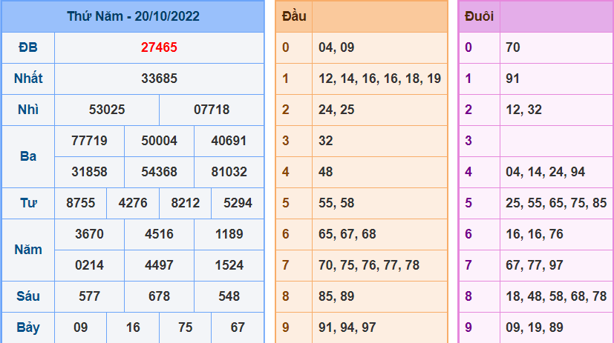
Task: Click digit label '7' in Đầu table
Action: click(x=285, y=265)
